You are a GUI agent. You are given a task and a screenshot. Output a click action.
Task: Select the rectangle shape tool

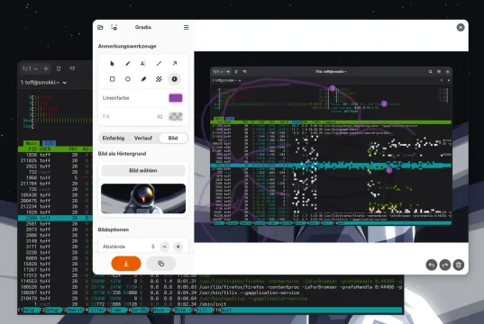coord(112,79)
